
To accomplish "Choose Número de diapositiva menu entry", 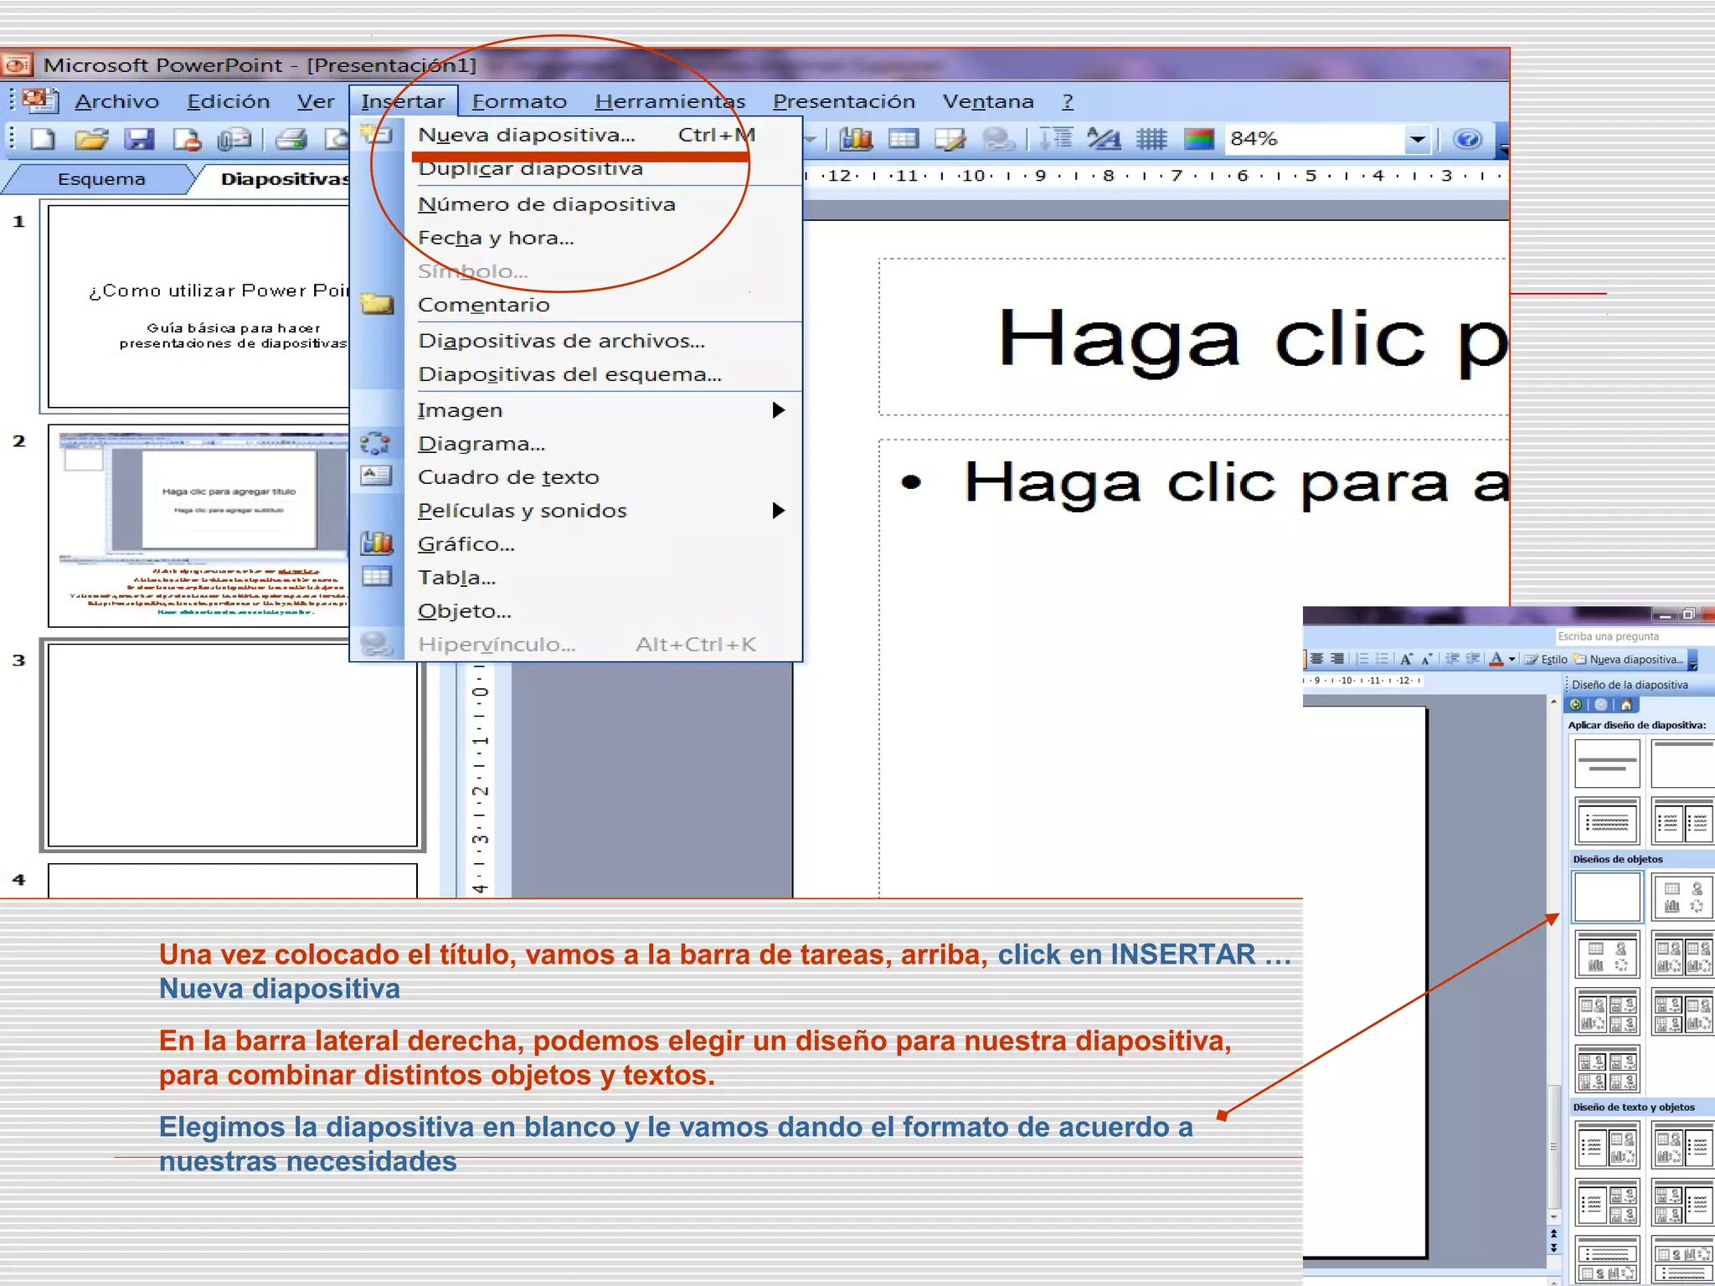I will point(578,204).
